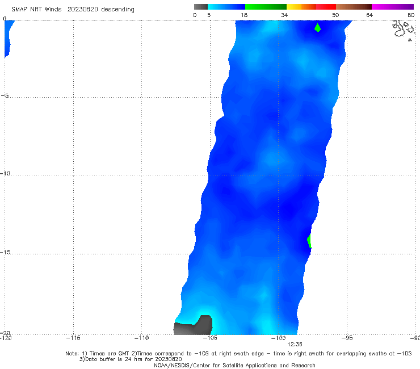Viewport: 420px width, 369px height.
Task: Click the "-95" longitude axis label
Action: tap(347, 338)
